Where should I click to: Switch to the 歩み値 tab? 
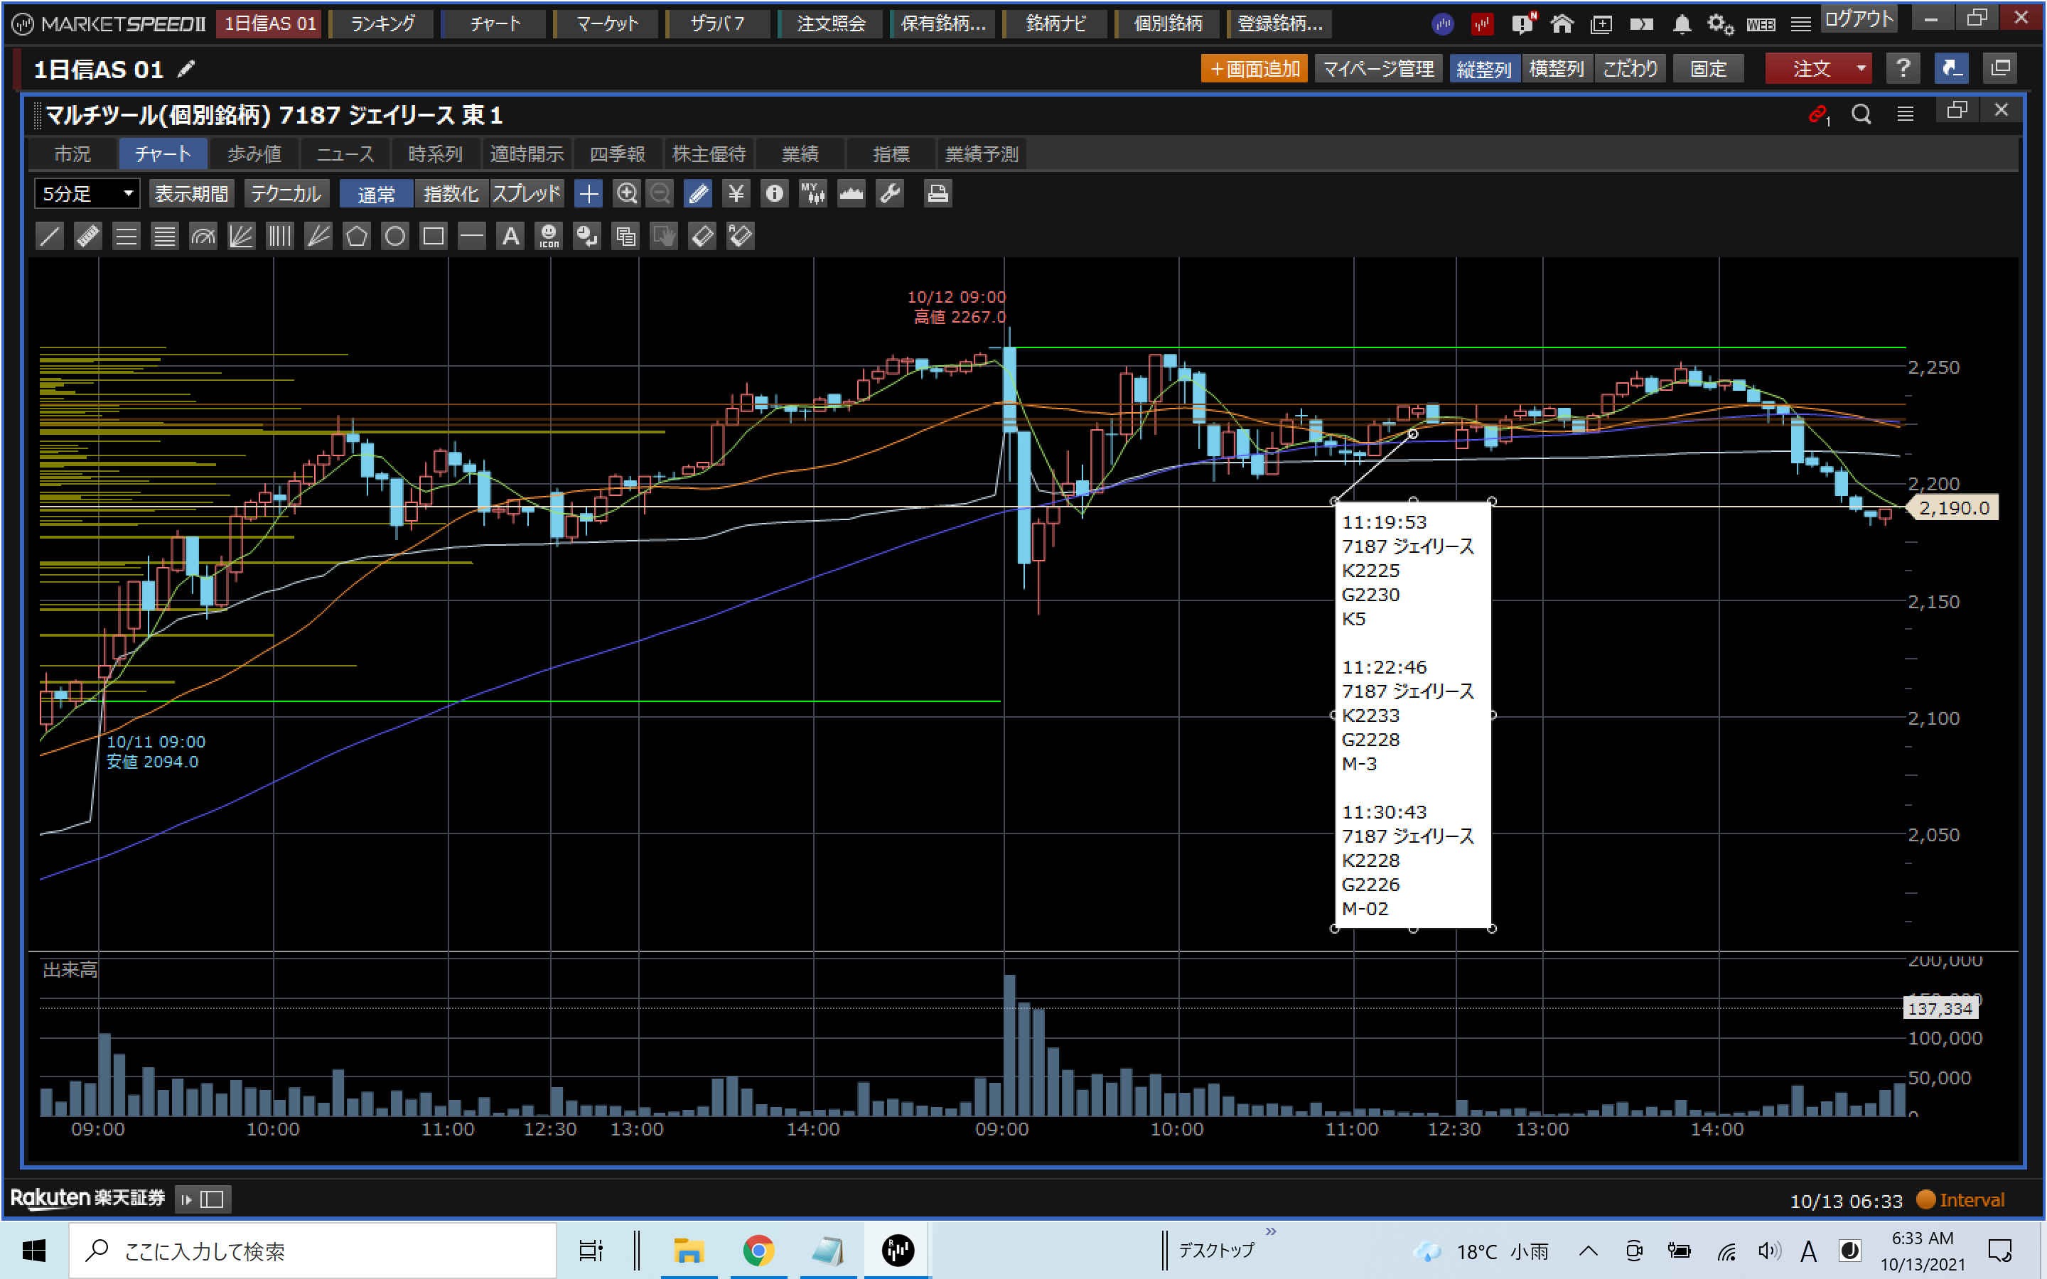(254, 154)
